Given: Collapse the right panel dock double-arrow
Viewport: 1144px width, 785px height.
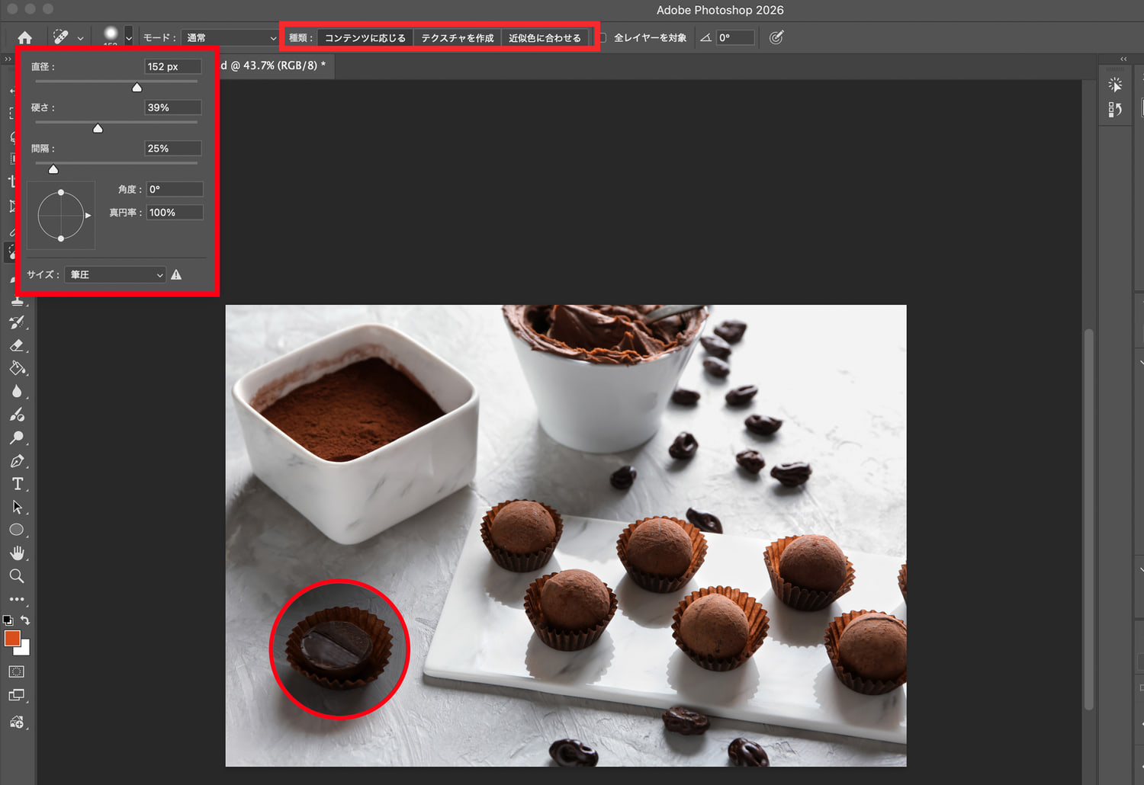Looking at the screenshot, I should tap(1123, 59).
